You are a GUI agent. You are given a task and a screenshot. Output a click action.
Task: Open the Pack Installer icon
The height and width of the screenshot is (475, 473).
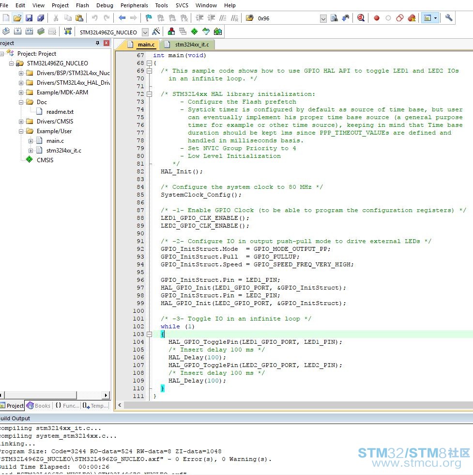pyautogui.click(x=218, y=31)
